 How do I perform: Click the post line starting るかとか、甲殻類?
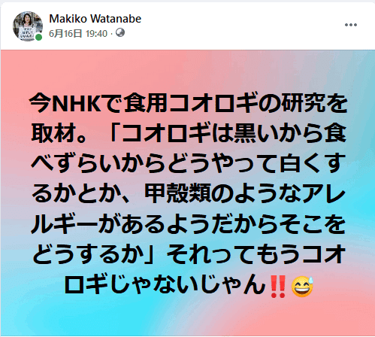(x=189, y=193)
